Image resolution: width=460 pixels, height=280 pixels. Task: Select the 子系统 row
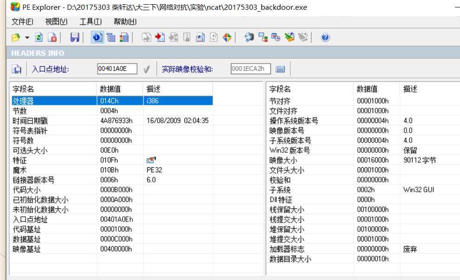click(364, 190)
